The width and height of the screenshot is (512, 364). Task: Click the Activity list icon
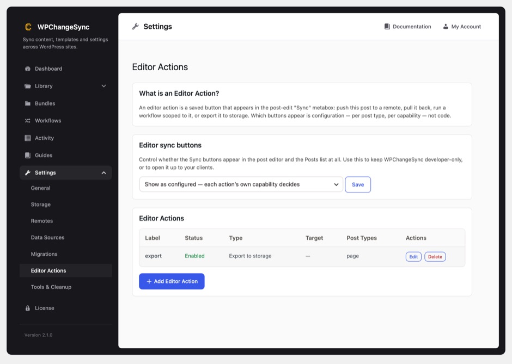pos(28,138)
